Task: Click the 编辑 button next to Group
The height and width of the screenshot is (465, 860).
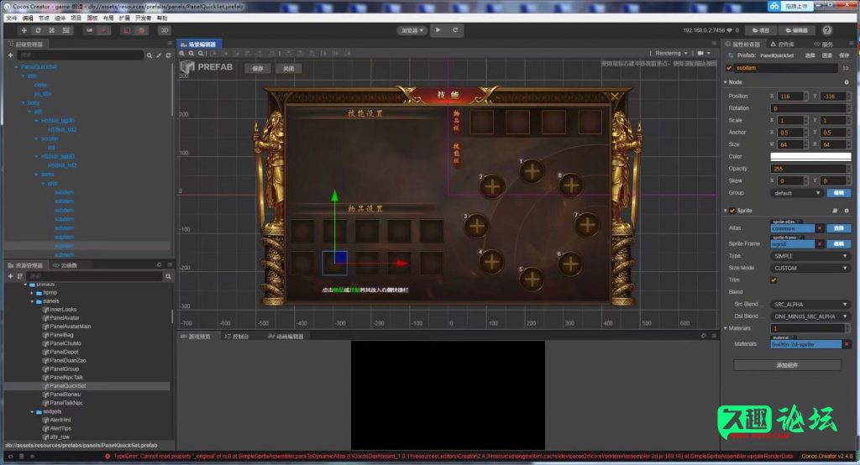Action: pyautogui.click(x=839, y=193)
